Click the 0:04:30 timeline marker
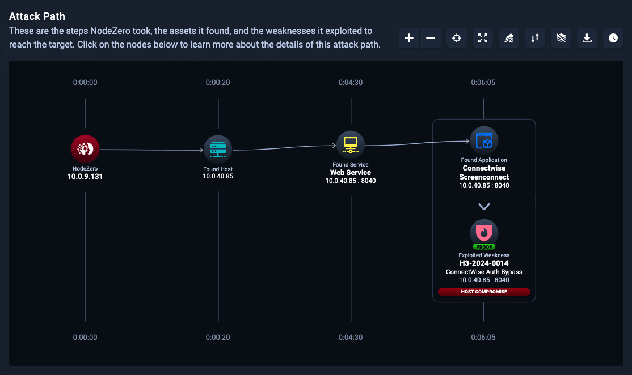 (x=350, y=82)
